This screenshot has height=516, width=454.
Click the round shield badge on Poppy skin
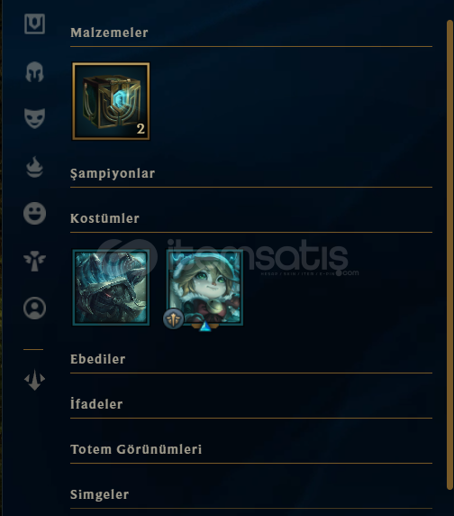[x=174, y=318]
